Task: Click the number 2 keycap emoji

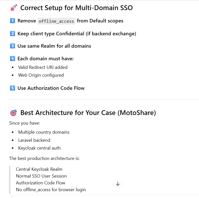Action: [12, 34]
